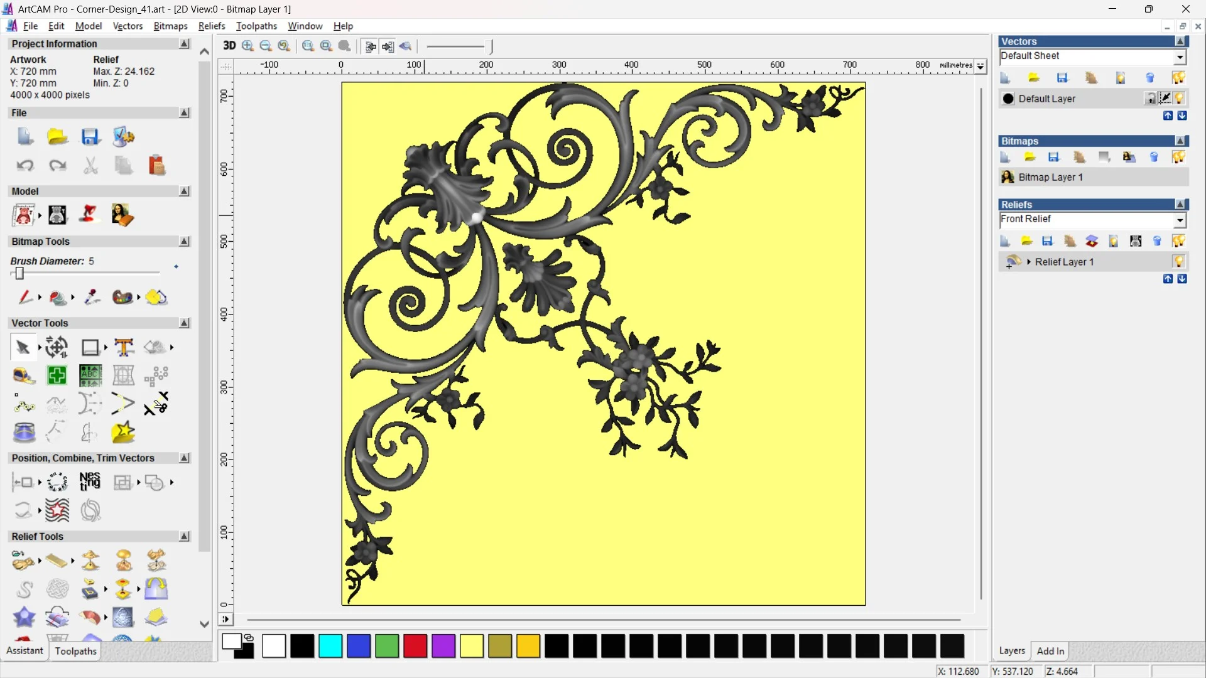Screen dimensions: 1206x678
Task: Switch to 3D view
Action: (229, 46)
